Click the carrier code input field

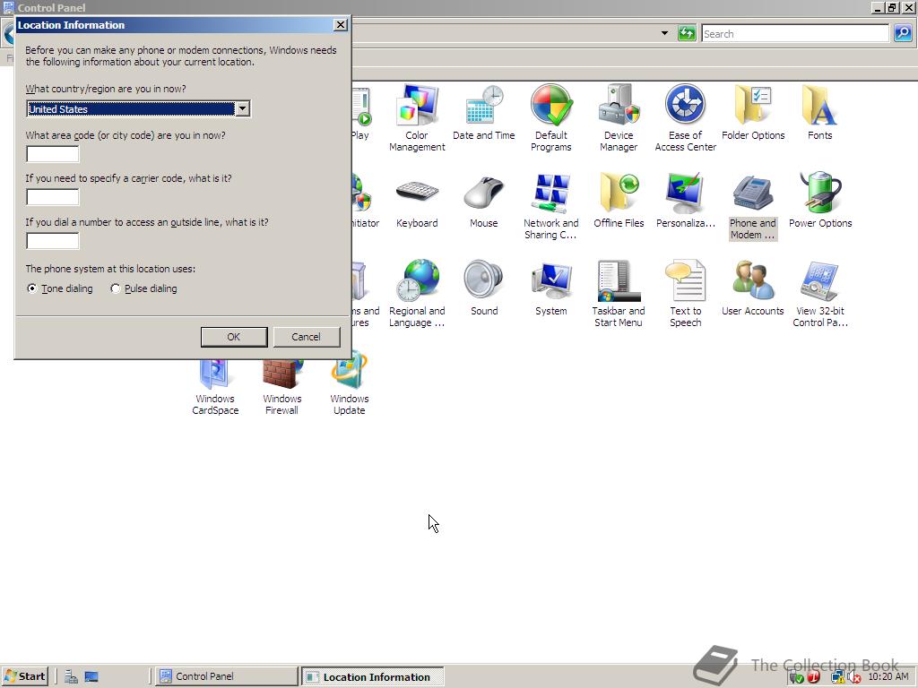pos(53,197)
